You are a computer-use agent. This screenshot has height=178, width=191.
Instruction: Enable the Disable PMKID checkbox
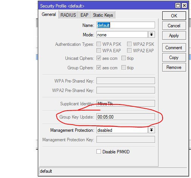click(99, 151)
